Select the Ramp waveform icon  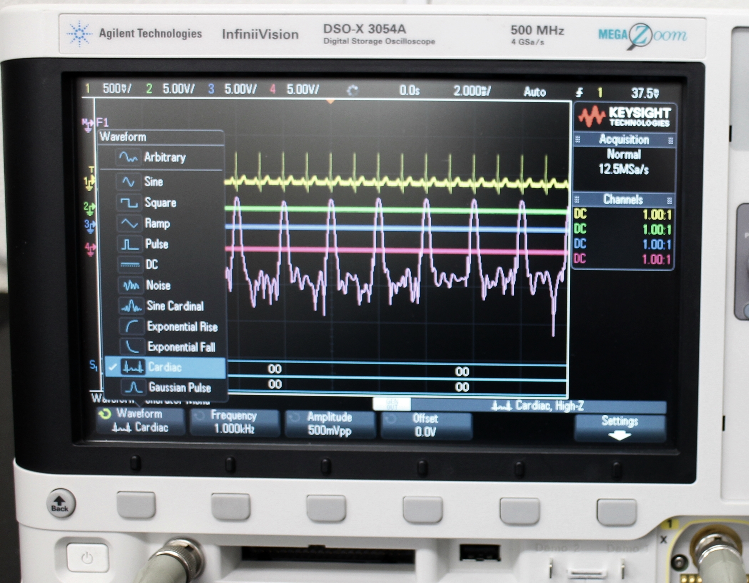129,223
